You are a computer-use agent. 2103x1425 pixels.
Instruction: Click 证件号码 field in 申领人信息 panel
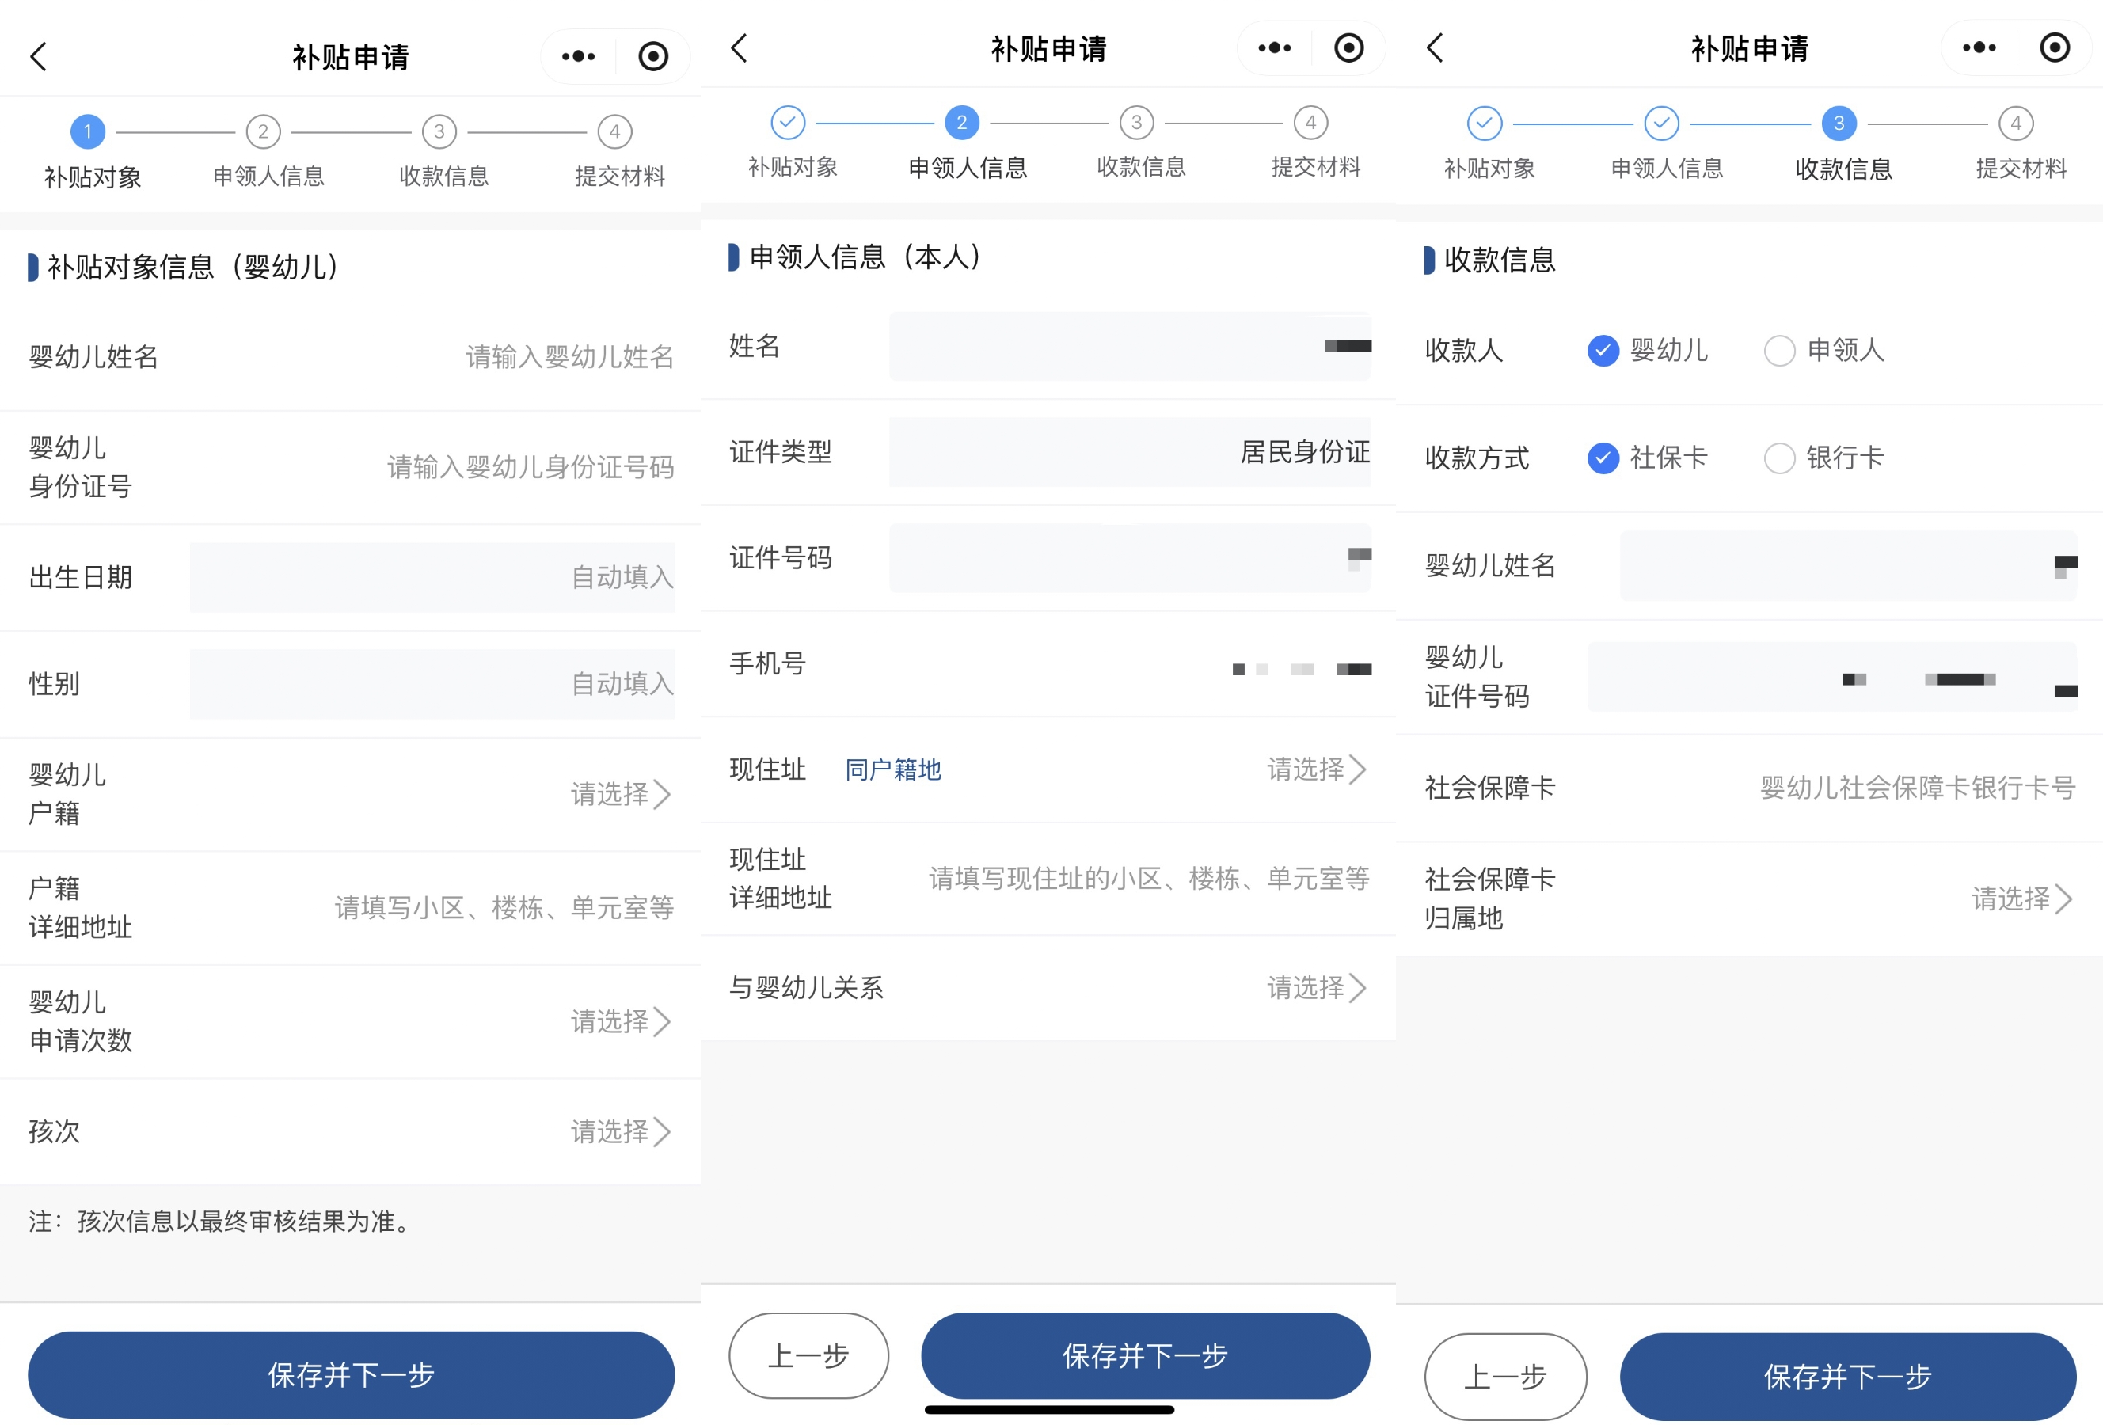click(1129, 558)
